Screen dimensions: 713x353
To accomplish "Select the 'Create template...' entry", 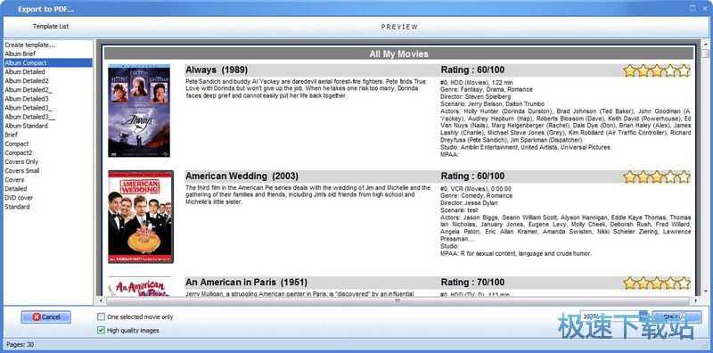I will (x=30, y=45).
